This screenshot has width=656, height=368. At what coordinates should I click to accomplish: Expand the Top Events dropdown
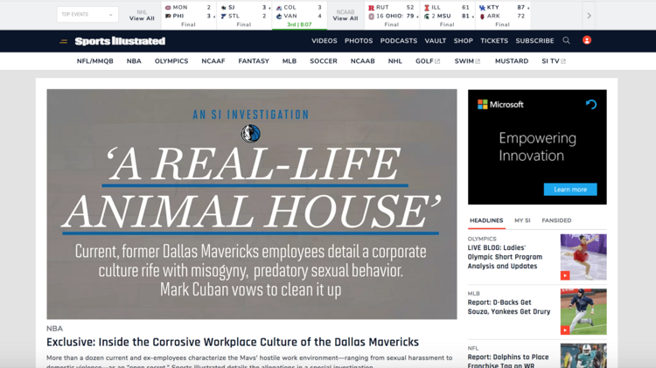(87, 14)
